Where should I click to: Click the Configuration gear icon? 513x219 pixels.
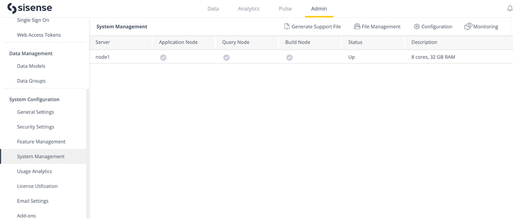pyautogui.click(x=416, y=27)
